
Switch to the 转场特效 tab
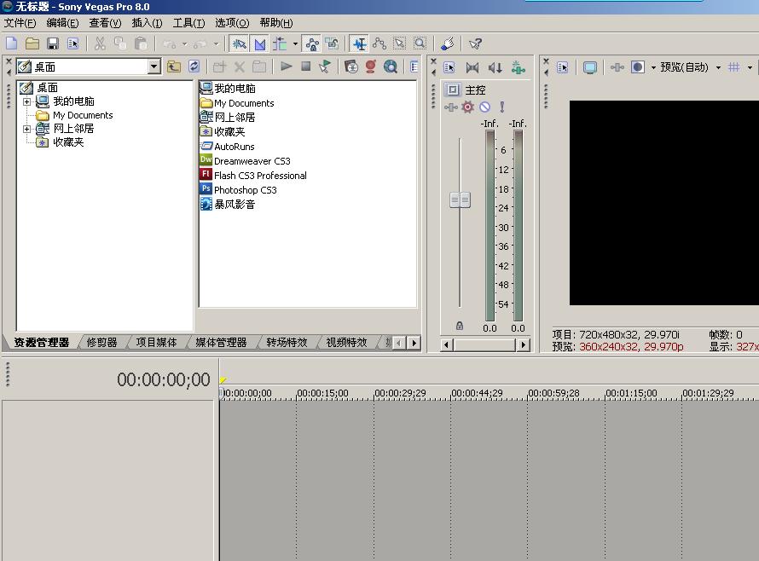(286, 343)
